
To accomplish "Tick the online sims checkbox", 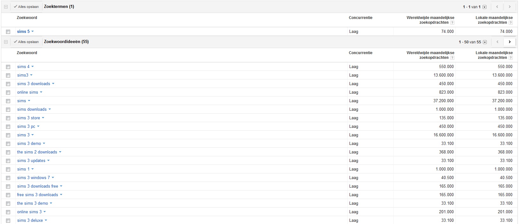I will click(x=8, y=92).
